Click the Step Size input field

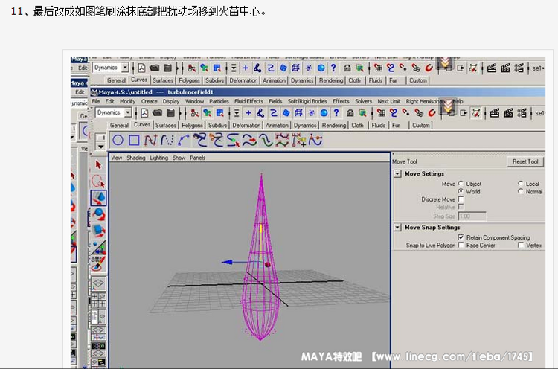tap(472, 216)
